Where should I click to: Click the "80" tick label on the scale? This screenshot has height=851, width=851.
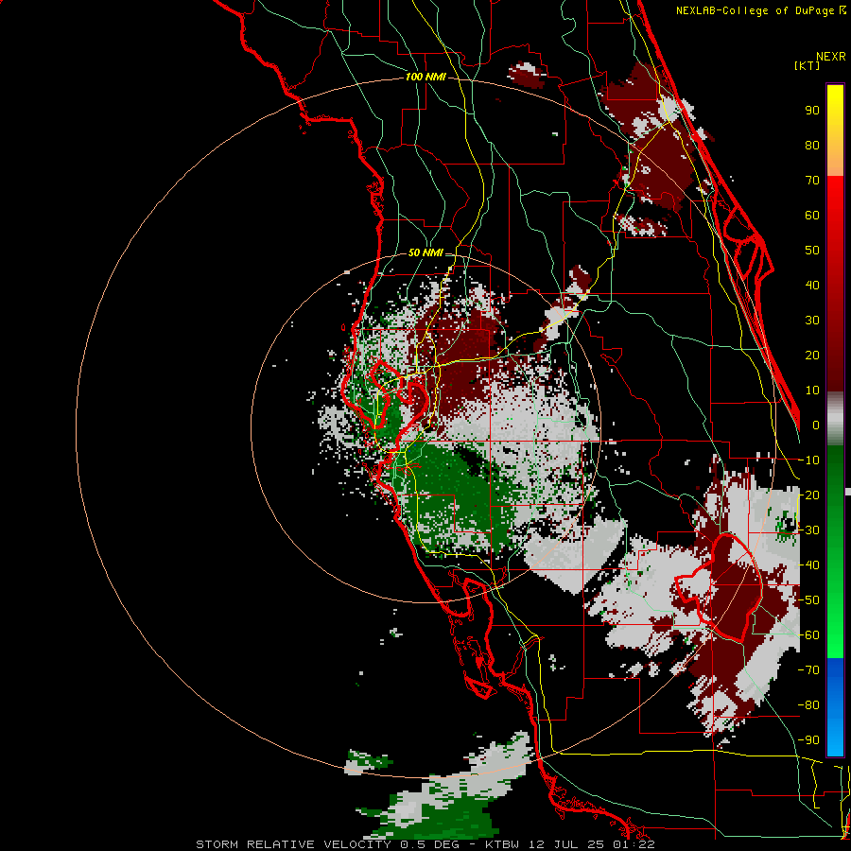[812, 146]
